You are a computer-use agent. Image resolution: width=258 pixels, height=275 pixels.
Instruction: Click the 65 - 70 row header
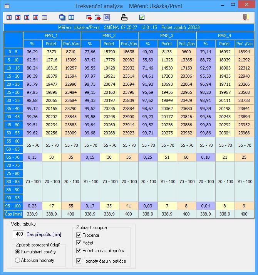(13, 157)
